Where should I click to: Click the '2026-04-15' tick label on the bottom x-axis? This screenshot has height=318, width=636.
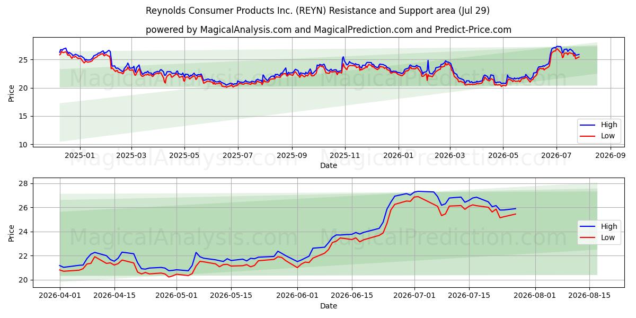pyautogui.click(x=114, y=296)
